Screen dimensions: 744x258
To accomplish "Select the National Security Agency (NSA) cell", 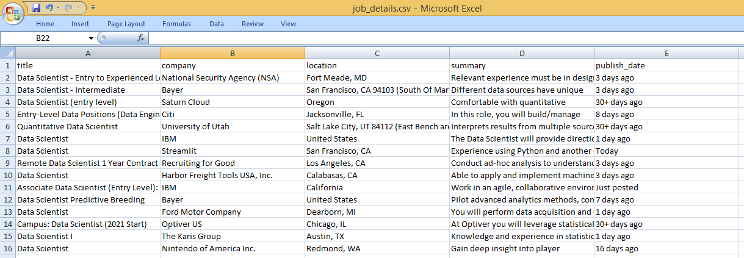I will click(232, 77).
